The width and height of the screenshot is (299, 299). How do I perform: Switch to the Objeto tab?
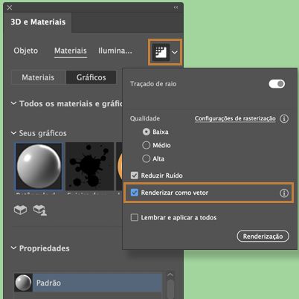point(26,51)
